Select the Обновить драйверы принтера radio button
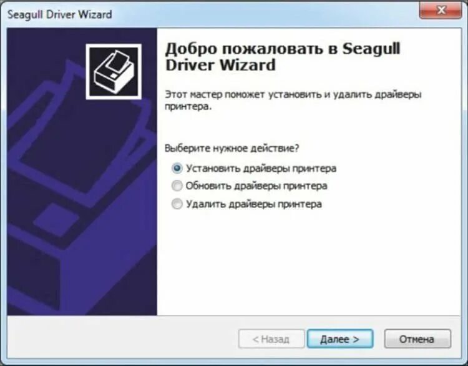Image resolution: width=468 pixels, height=366 pixels. [177, 186]
